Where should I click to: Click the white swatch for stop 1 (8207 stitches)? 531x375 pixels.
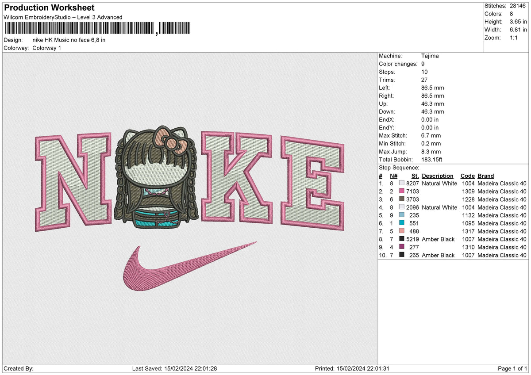(x=402, y=184)
